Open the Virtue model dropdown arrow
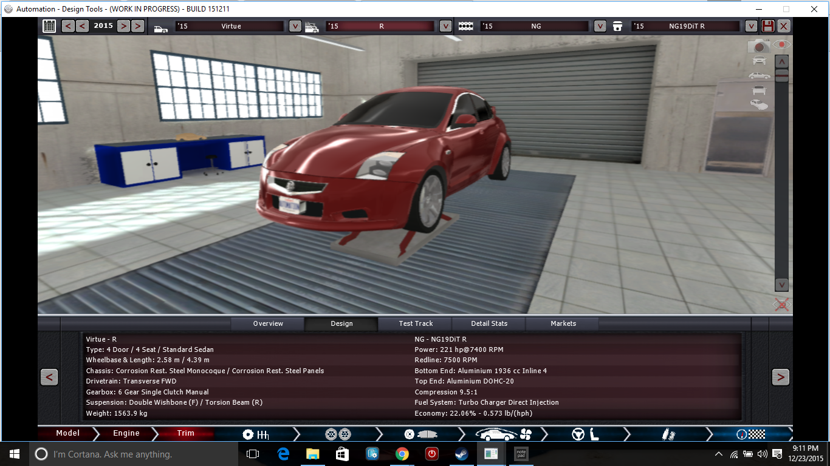 pos(295,26)
